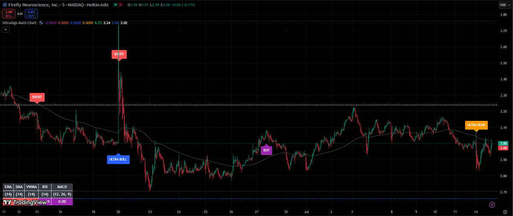
Task: Open the USD currency dropdown
Action: click(x=505, y=5)
